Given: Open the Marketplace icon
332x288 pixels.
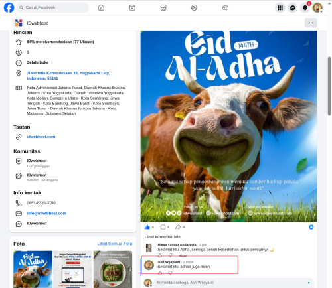Looking at the screenshot, I should click(163, 8).
